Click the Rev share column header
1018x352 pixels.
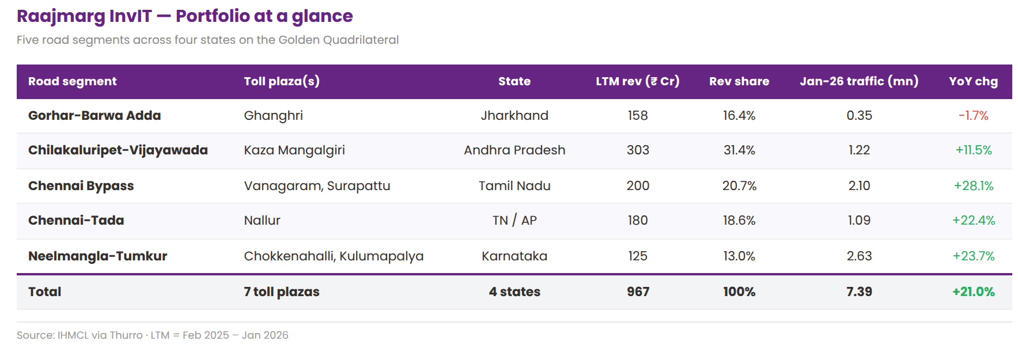[739, 81]
